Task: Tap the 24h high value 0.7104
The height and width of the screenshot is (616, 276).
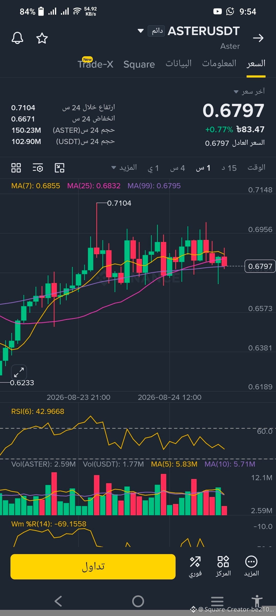Action: (23, 108)
